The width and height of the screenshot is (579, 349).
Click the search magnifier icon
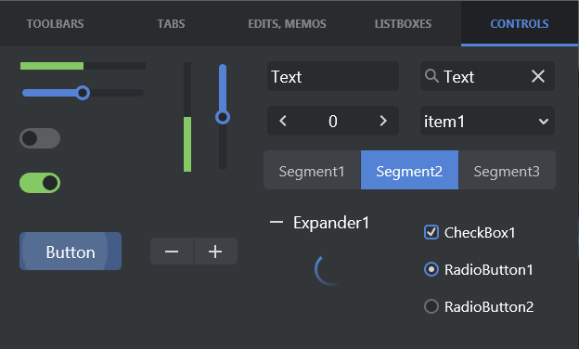(x=431, y=76)
